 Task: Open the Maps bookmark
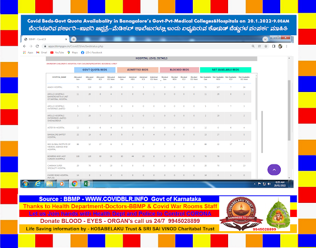click(73, 53)
